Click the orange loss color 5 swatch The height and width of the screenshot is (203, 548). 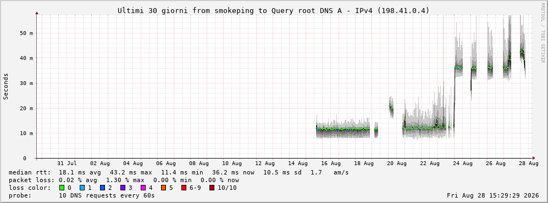point(163,188)
